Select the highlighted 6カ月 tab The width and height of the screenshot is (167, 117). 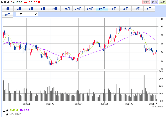coord(102,8)
